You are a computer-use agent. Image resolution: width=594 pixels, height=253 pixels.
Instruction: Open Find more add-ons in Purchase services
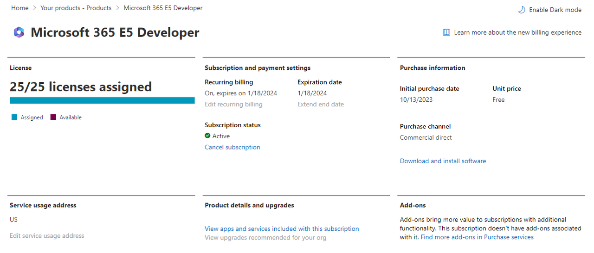point(477,237)
